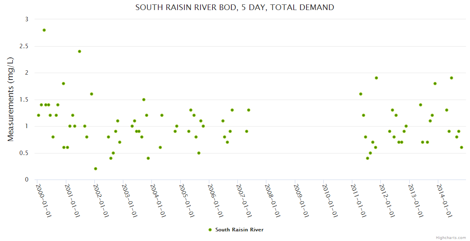
Task: Select the lowest data point at 0.2 mg/L
Action: click(95, 169)
